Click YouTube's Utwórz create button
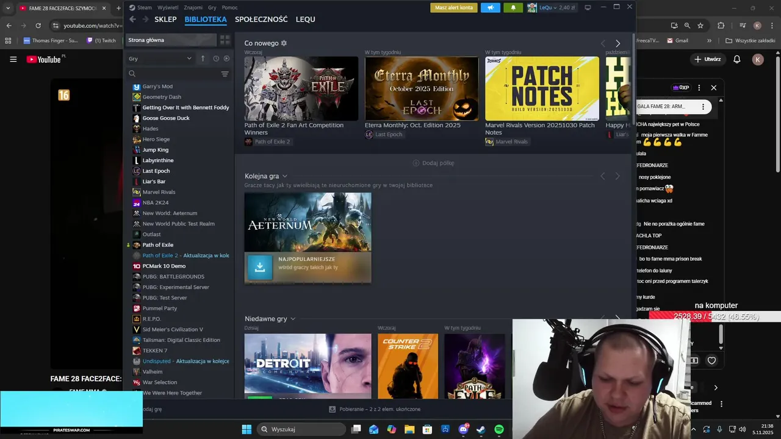781x439 pixels. pos(708,59)
